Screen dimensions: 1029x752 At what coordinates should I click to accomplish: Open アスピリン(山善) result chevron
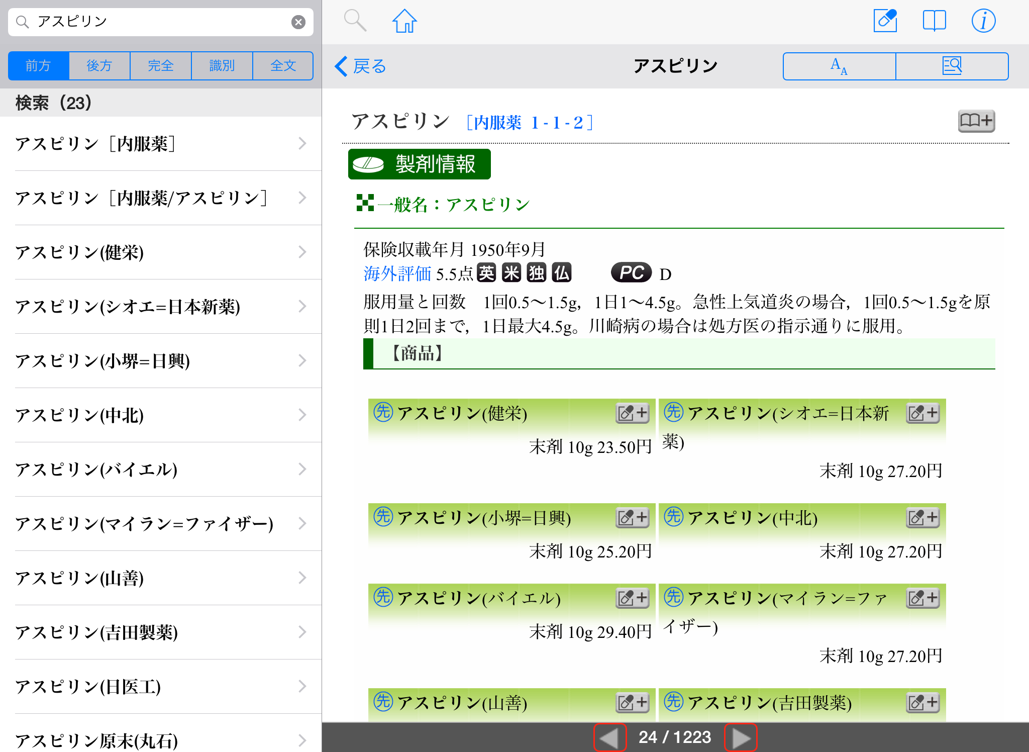point(302,578)
